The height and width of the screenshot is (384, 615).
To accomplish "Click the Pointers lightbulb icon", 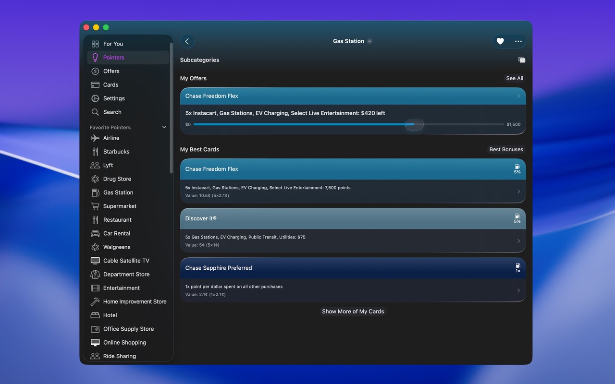I will [x=95, y=58].
